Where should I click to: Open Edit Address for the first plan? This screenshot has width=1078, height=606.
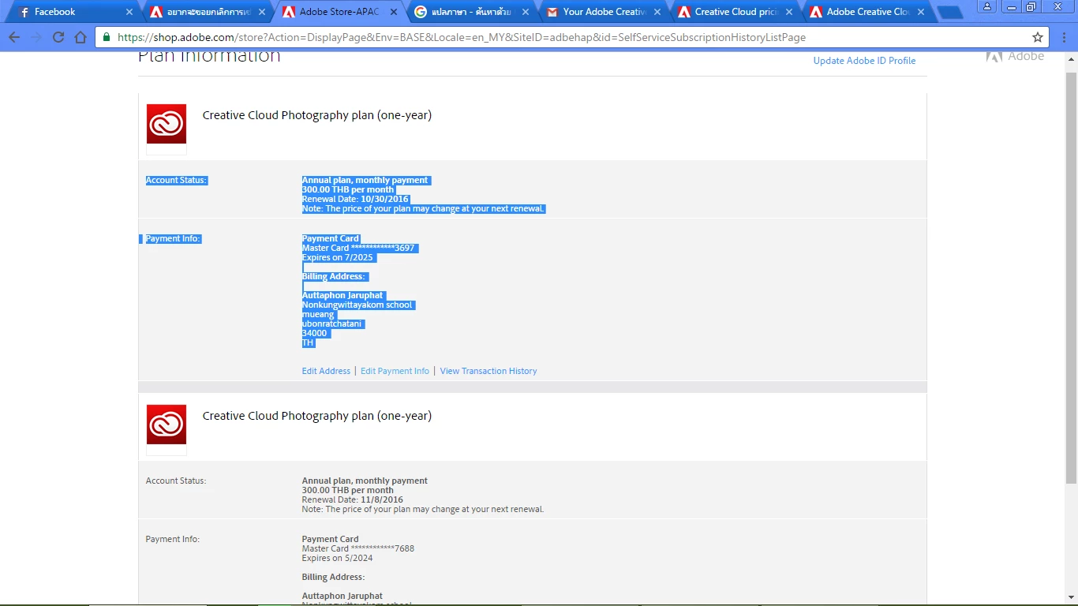click(x=326, y=371)
